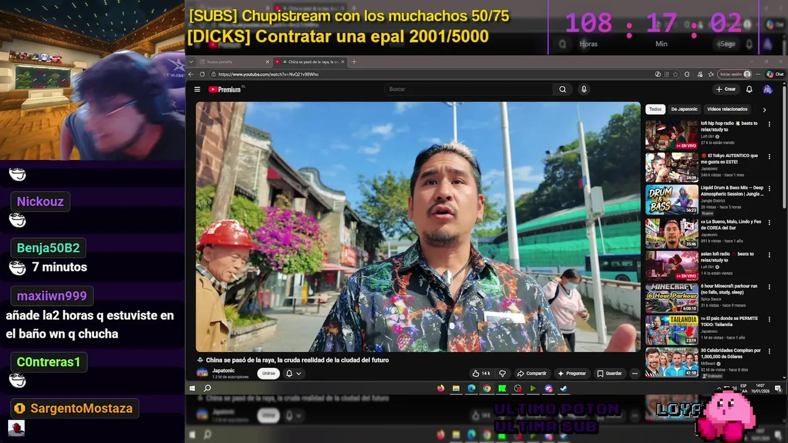Viewport: 788px width, 443px height.
Task: Open options for the lofi hip hop radio video
Action: (x=769, y=124)
